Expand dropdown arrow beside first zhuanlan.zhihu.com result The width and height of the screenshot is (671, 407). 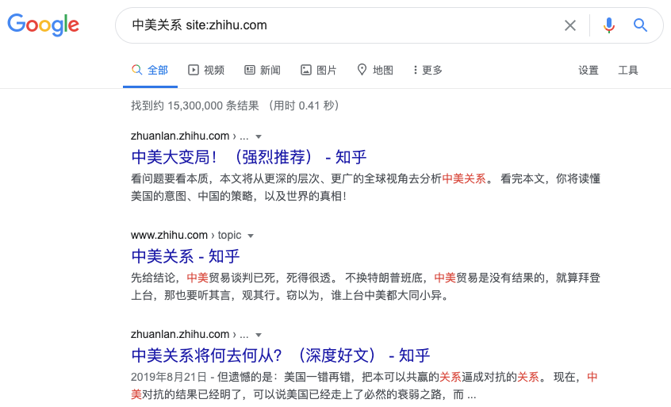click(259, 136)
